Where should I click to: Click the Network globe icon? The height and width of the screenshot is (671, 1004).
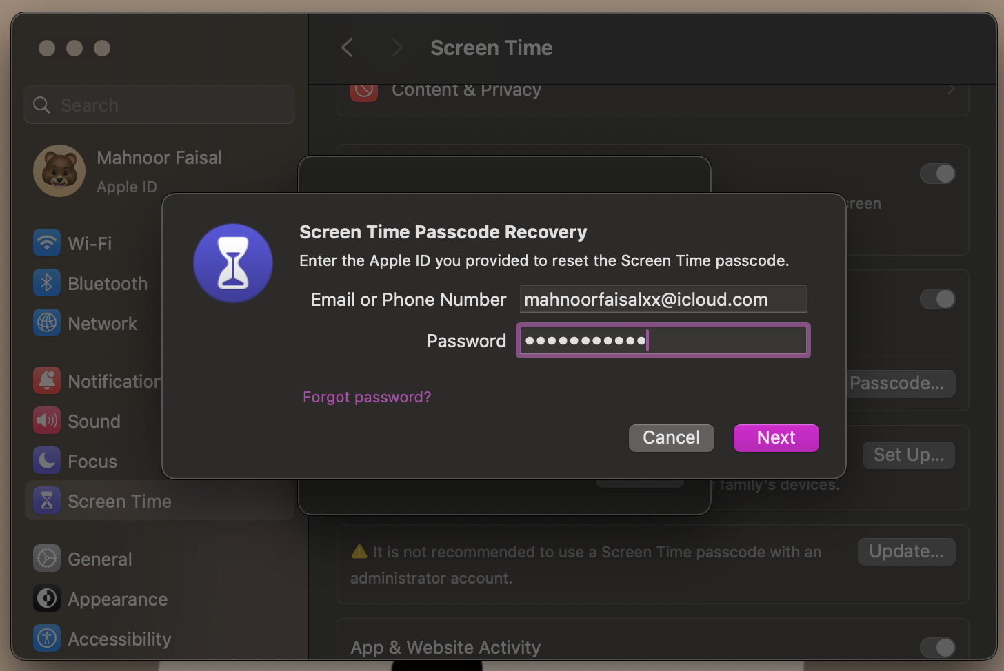pos(46,322)
